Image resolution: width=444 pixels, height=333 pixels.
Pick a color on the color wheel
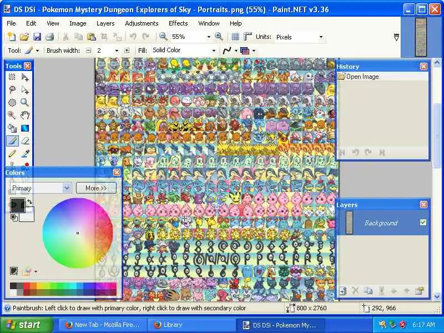78,233
